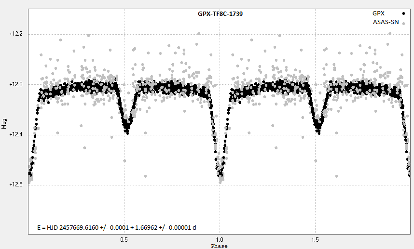Image resolution: width=414 pixels, height=249 pixels.
Task: Click the black GPX legend marker
Action: 403,13
